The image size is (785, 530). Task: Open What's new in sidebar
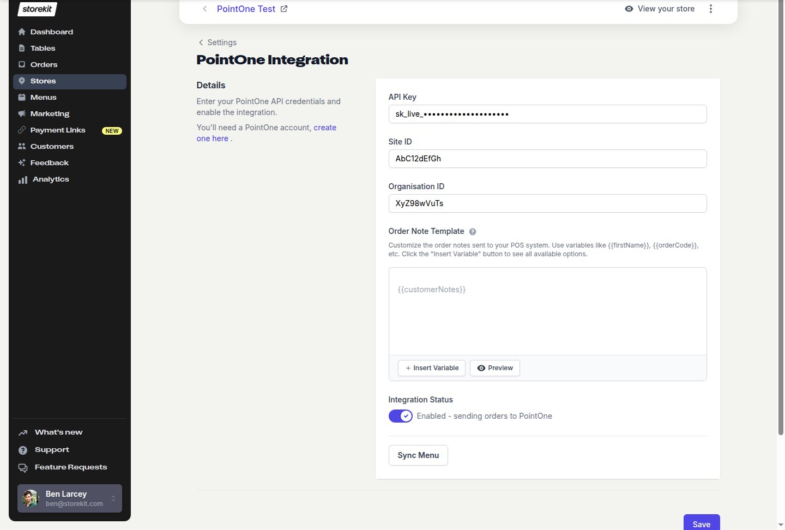point(70,432)
